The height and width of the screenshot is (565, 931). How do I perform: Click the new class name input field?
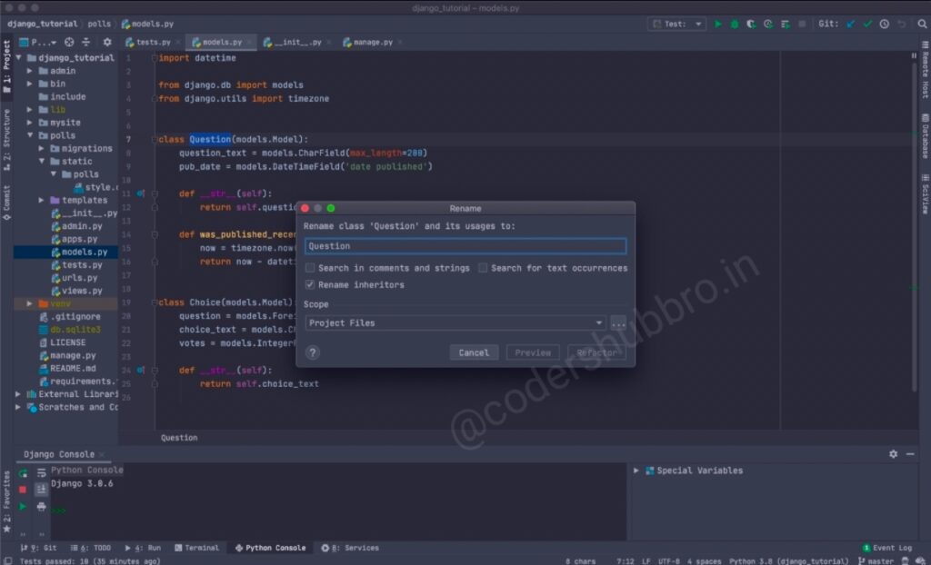click(465, 246)
